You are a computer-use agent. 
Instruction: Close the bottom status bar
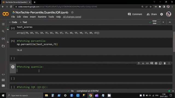[173, 91]
